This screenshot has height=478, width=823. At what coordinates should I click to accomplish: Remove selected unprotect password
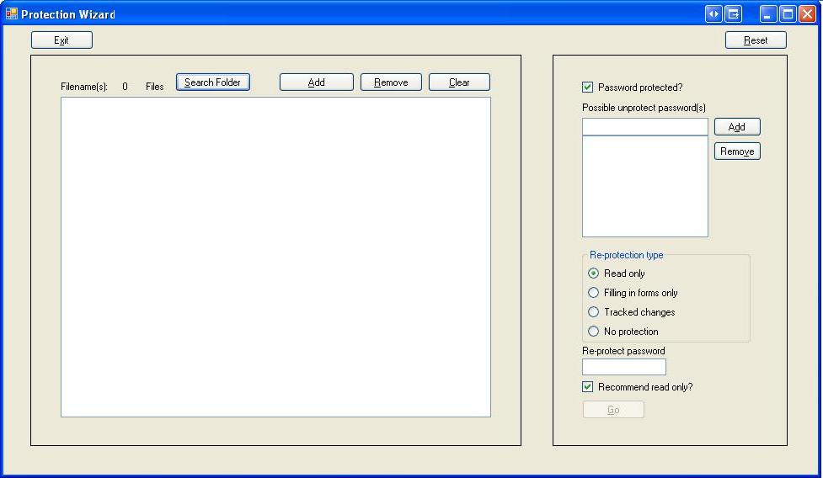[737, 151]
